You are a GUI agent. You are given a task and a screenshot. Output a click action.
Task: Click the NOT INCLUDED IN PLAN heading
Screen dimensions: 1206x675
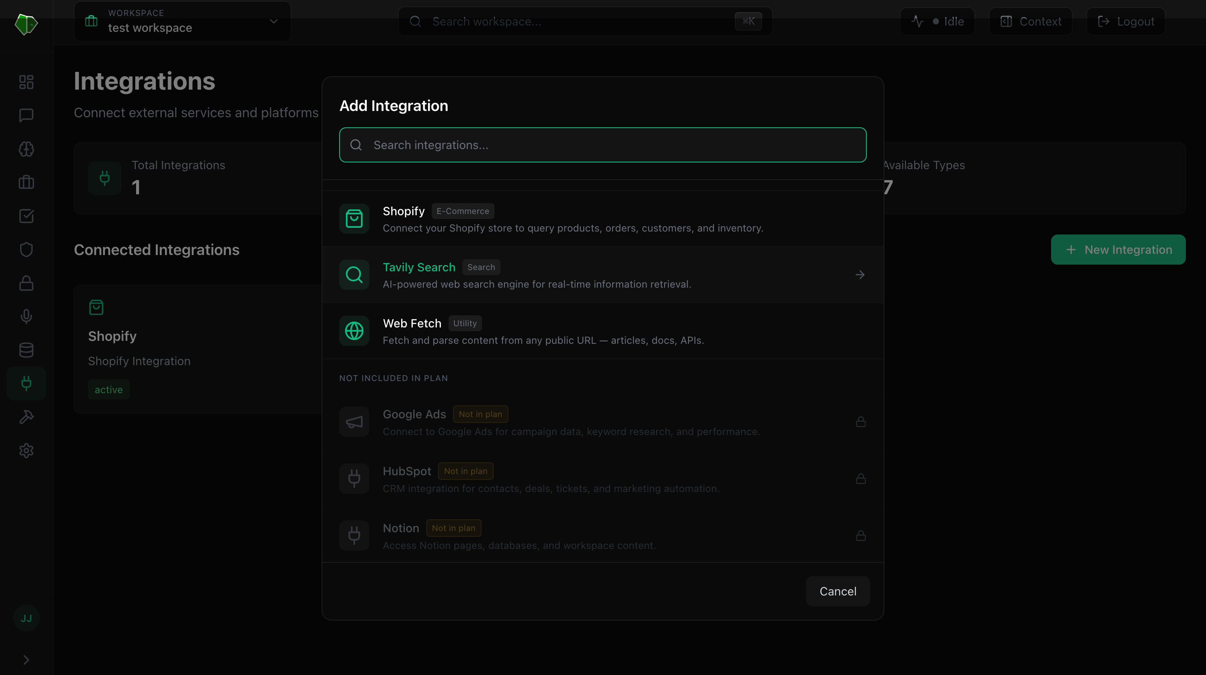point(393,378)
